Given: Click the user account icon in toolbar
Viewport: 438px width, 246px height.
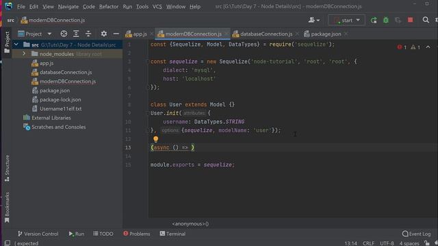Looking at the screenshot, I should click(311, 20).
